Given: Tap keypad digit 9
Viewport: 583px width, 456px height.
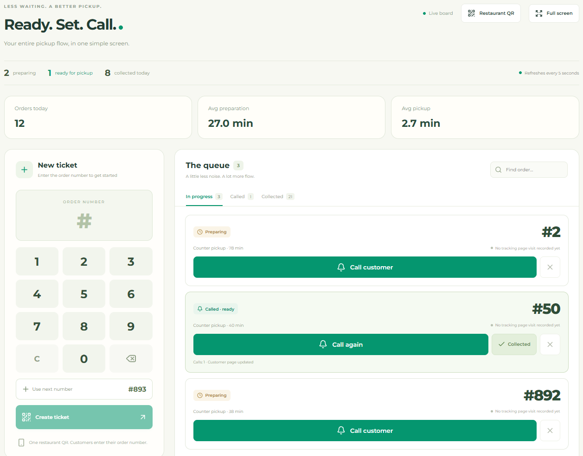Looking at the screenshot, I should point(131,326).
